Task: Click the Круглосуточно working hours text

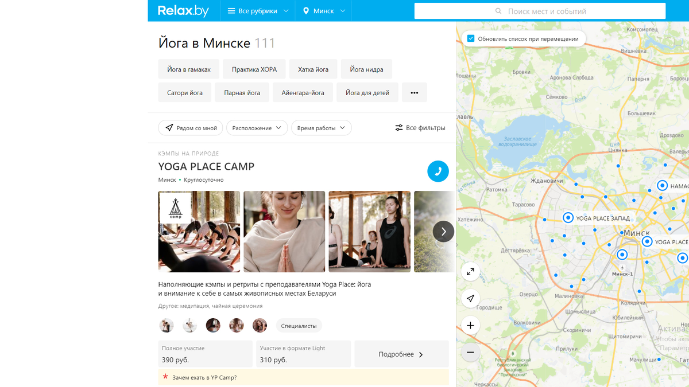Action: (x=204, y=179)
